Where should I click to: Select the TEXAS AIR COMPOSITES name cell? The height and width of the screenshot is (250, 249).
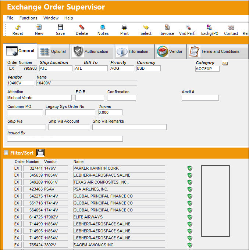point(119,182)
